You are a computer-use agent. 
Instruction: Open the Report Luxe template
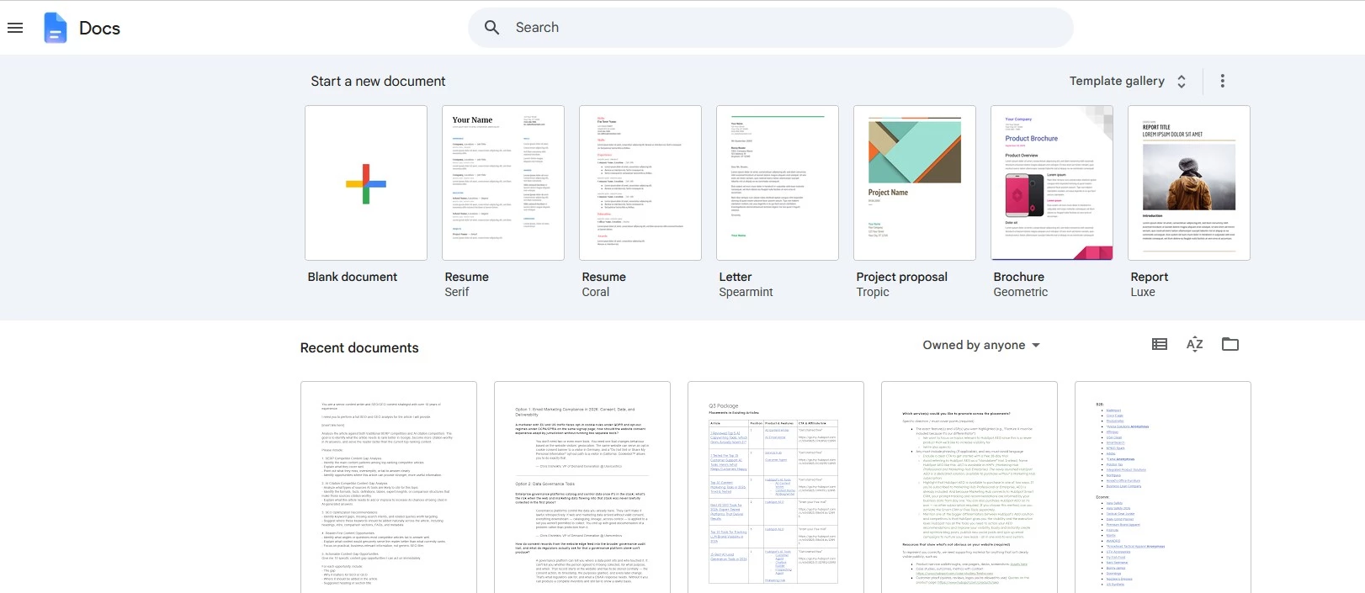(1189, 183)
